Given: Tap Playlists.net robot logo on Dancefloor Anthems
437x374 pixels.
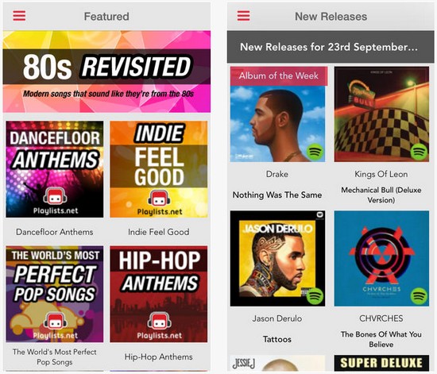Looking at the screenshot, I should pos(55,197).
